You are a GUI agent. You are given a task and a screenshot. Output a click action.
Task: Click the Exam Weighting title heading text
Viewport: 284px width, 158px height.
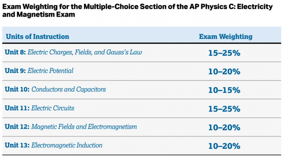click(137, 11)
